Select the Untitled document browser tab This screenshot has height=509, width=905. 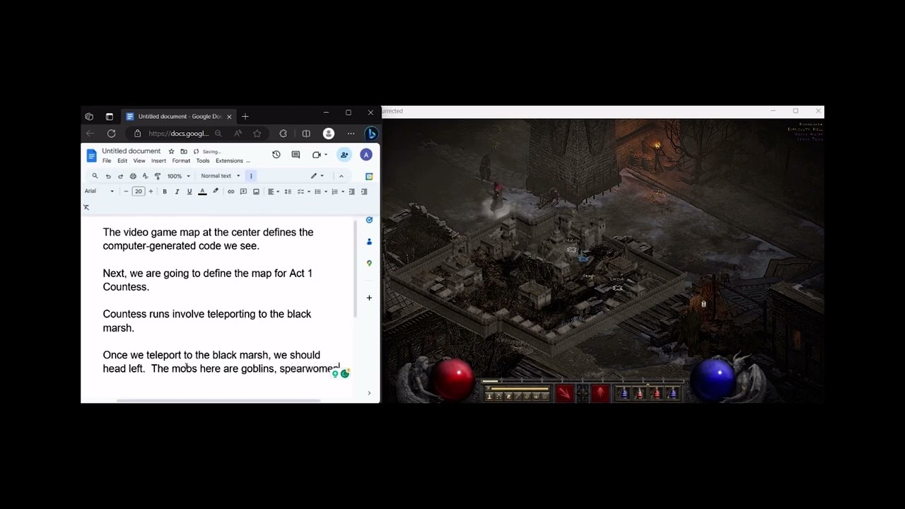pos(178,116)
